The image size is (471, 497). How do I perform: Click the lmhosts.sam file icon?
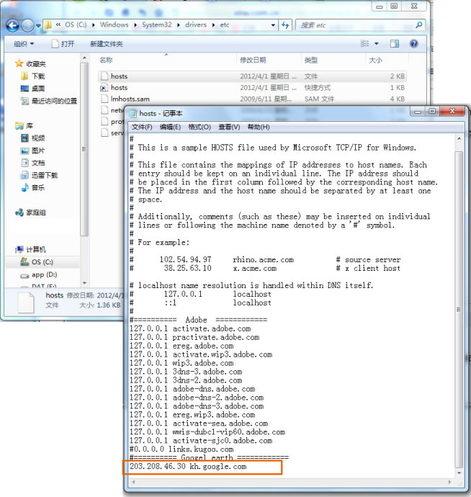tap(104, 99)
